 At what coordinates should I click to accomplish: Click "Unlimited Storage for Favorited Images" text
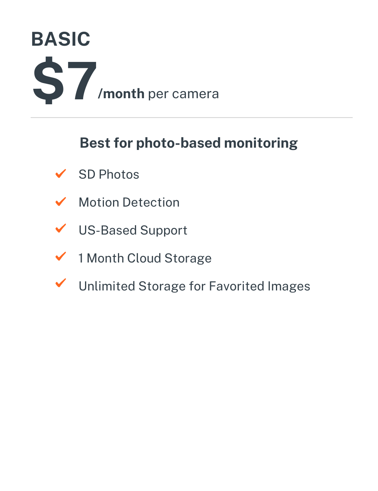(x=194, y=286)
